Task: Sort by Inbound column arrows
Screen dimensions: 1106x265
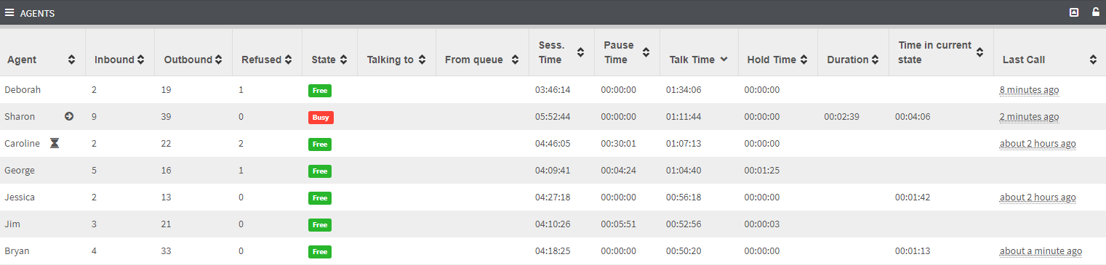Action: click(140, 60)
